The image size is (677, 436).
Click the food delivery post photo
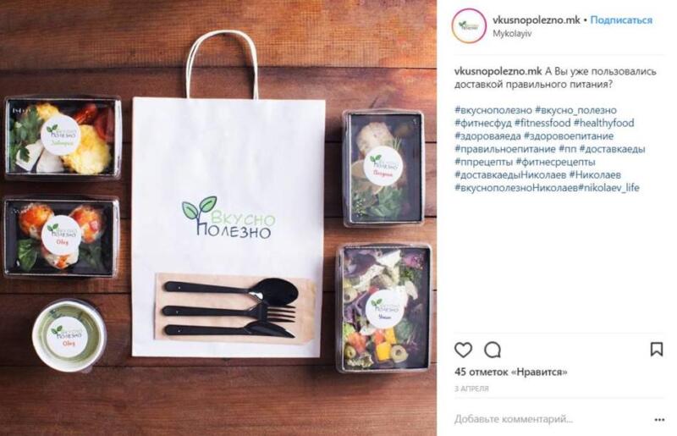coord(218,218)
